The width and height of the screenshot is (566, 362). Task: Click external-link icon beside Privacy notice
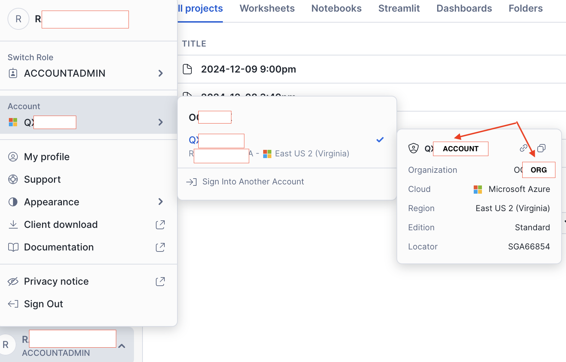[x=160, y=281]
